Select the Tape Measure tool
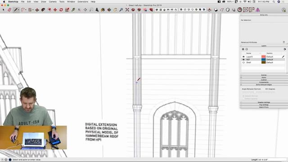This screenshot has width=288, height=162. pyautogui.click(x=73, y=10)
